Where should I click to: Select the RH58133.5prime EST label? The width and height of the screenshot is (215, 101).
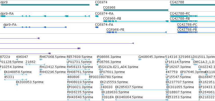click(x=80, y=67)
